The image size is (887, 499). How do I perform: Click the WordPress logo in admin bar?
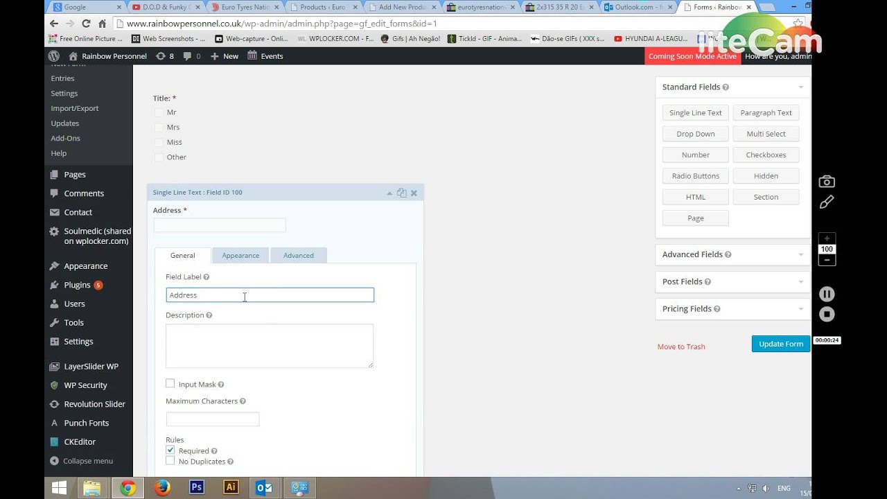click(54, 56)
